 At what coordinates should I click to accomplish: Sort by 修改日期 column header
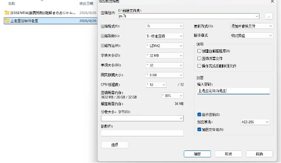pyautogui.click(x=86, y=4)
